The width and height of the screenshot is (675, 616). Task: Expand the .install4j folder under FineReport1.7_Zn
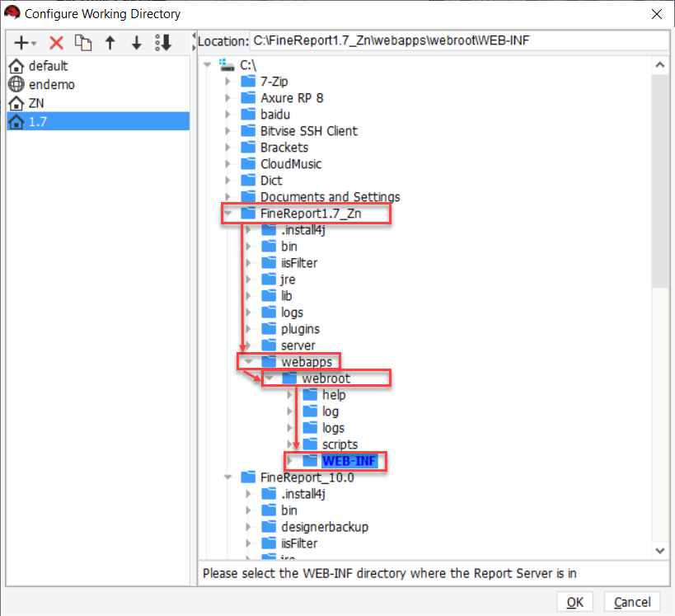tap(248, 229)
